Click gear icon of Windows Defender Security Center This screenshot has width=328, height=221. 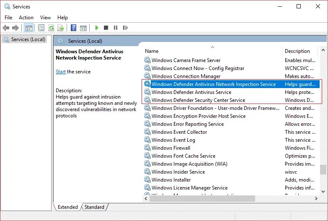(147, 100)
